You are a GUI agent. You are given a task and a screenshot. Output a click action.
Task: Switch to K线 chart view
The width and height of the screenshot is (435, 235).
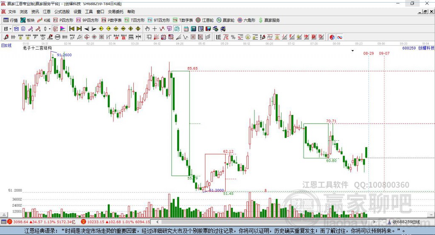coord(44,20)
